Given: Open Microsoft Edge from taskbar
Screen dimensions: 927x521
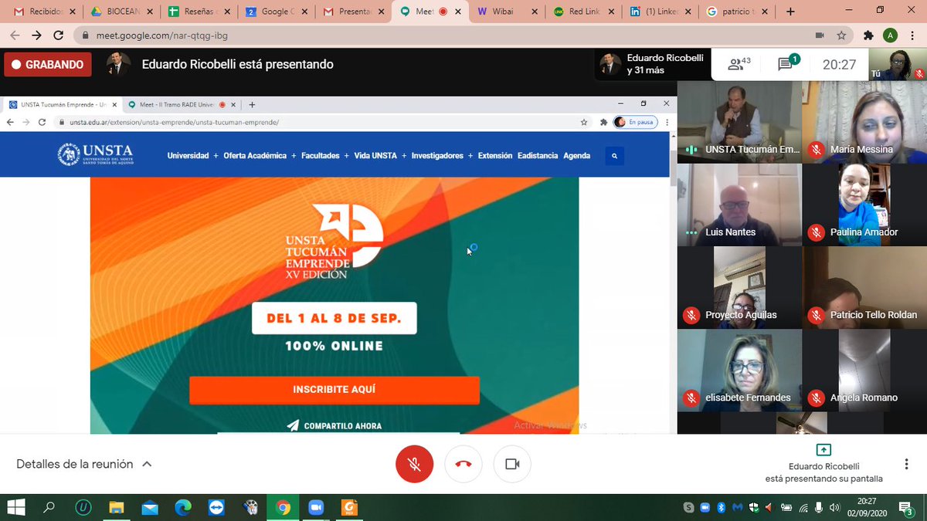Looking at the screenshot, I should coord(183,507).
